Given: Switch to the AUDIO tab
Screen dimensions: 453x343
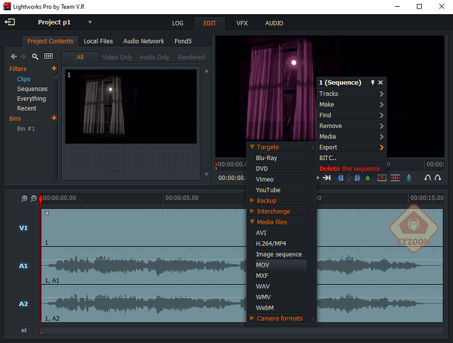Looking at the screenshot, I should click(x=274, y=23).
